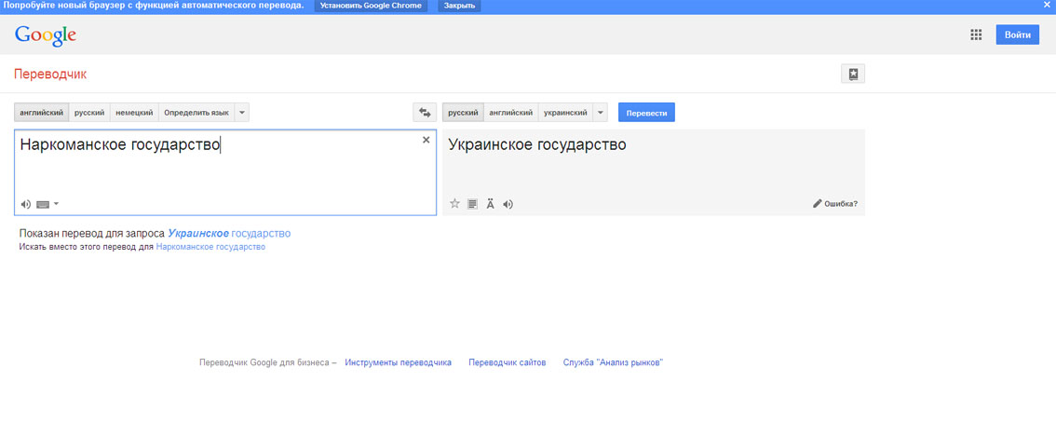This screenshot has width=1056, height=436.
Task: Swap languages with the arrows icon
Action: 425,113
